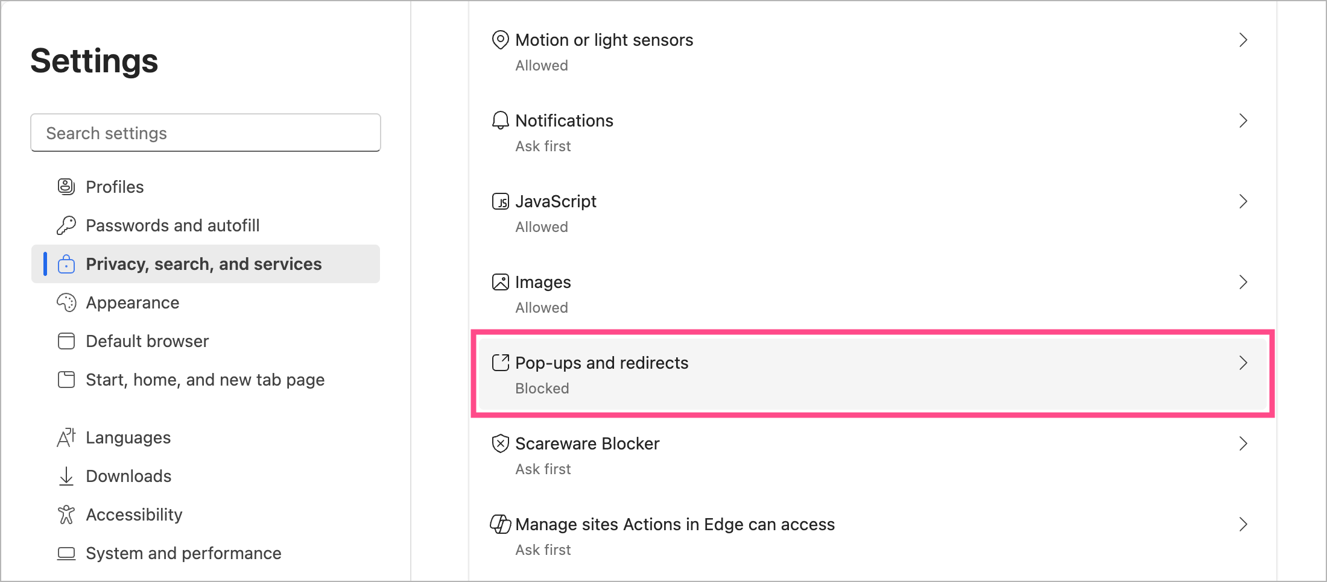
Task: Click the Passwords and autofill key icon
Action: [66, 225]
